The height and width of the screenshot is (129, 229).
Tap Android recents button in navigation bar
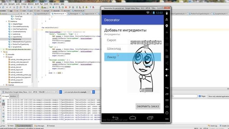point(150,118)
